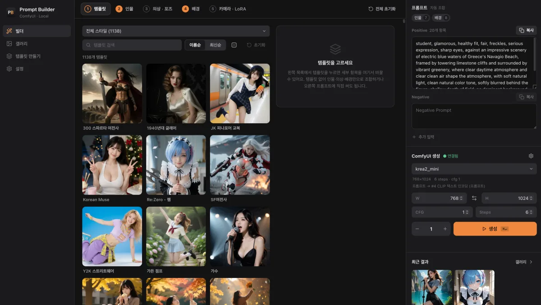The width and height of the screenshot is (541, 305).
Task: Click the dice random template icon
Action: pos(234,45)
